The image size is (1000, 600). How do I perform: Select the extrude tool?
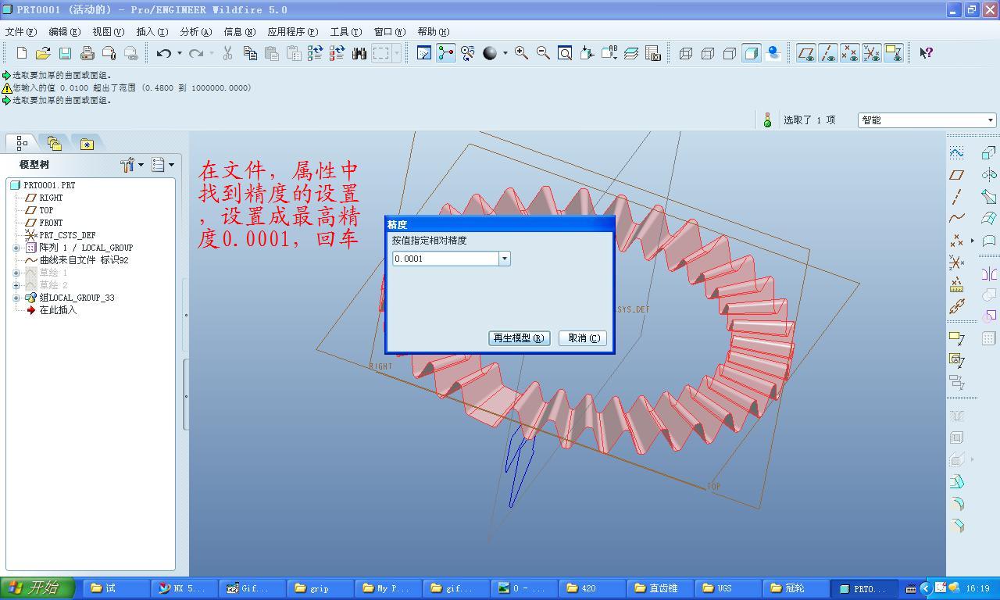tap(988, 152)
